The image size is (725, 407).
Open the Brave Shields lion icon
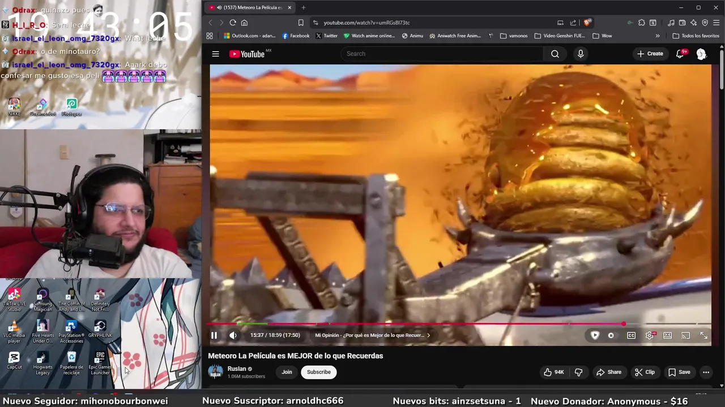point(587,23)
